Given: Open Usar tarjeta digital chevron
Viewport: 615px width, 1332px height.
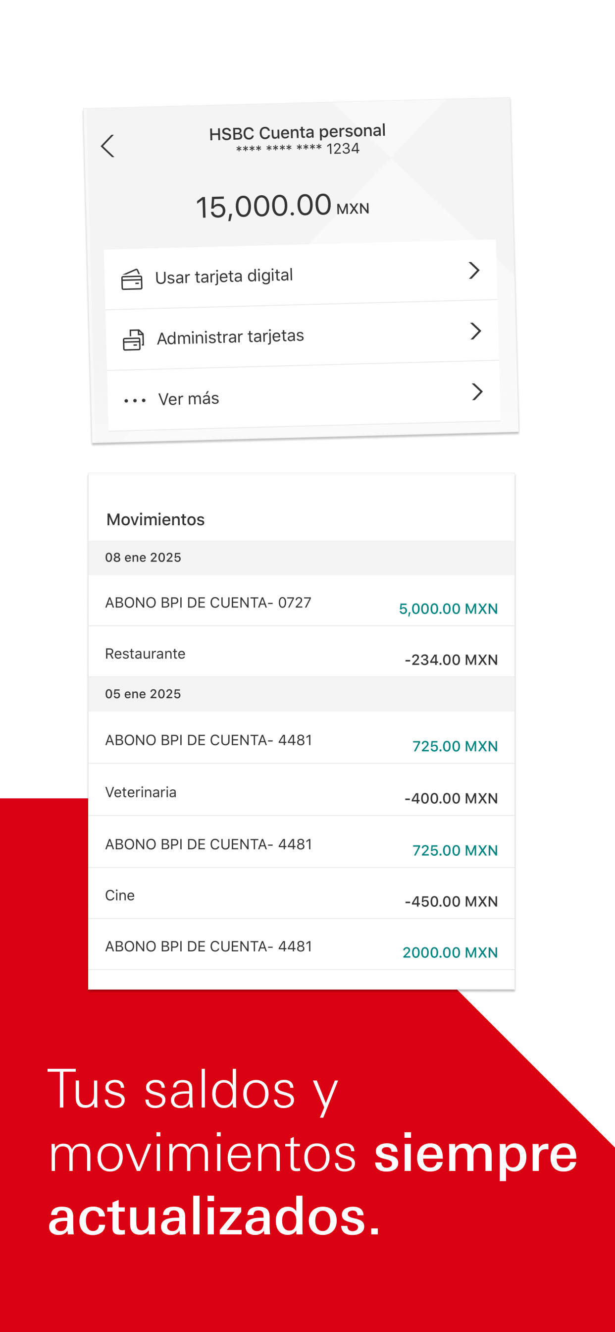Looking at the screenshot, I should [474, 271].
